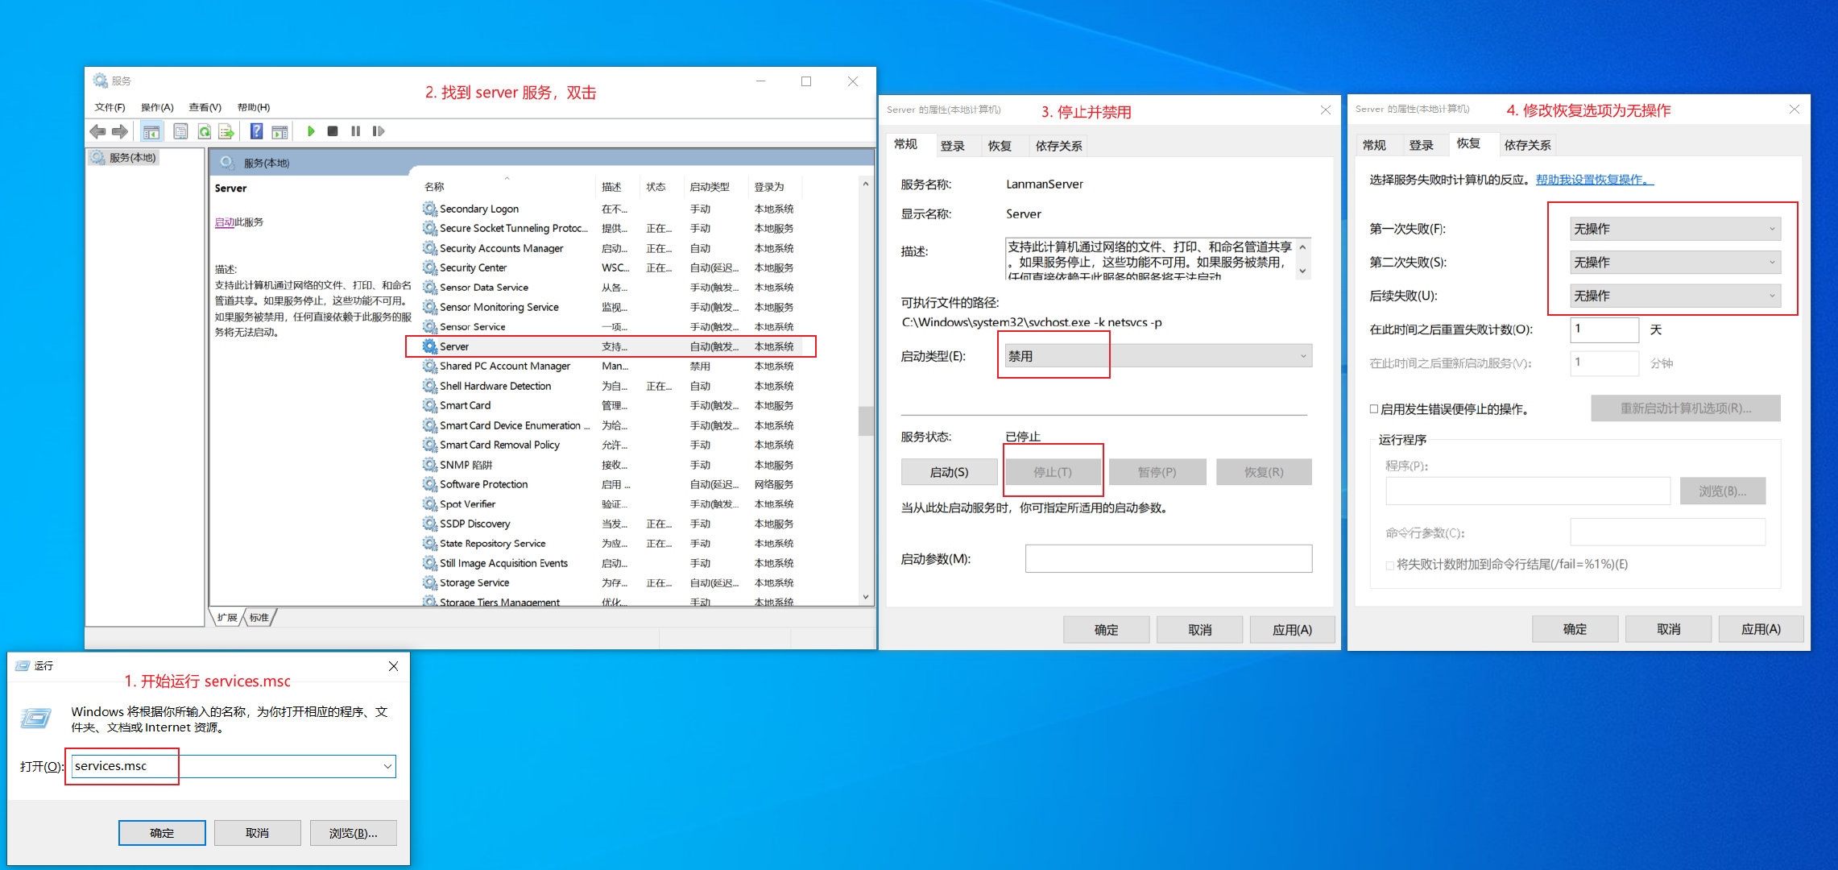Open the 第一次失败 dropdown
This screenshot has width=1838, height=870.
[1674, 229]
